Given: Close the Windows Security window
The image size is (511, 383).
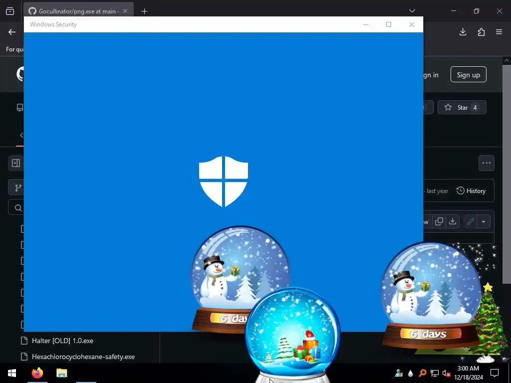Looking at the screenshot, I should point(412,24).
